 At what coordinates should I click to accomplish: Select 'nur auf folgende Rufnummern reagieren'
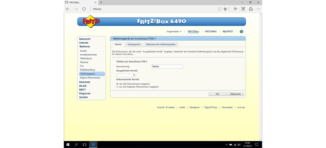[118, 87]
